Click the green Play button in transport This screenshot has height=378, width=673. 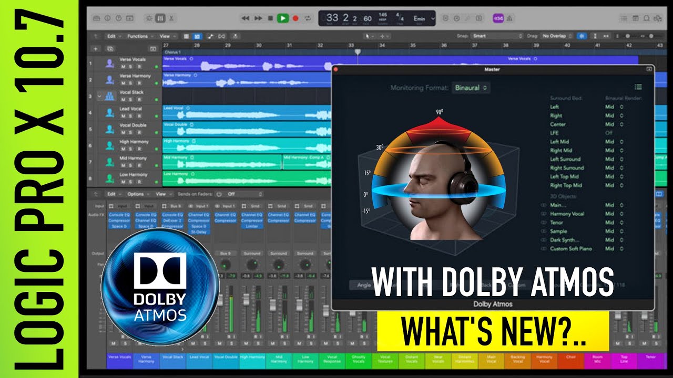283,18
